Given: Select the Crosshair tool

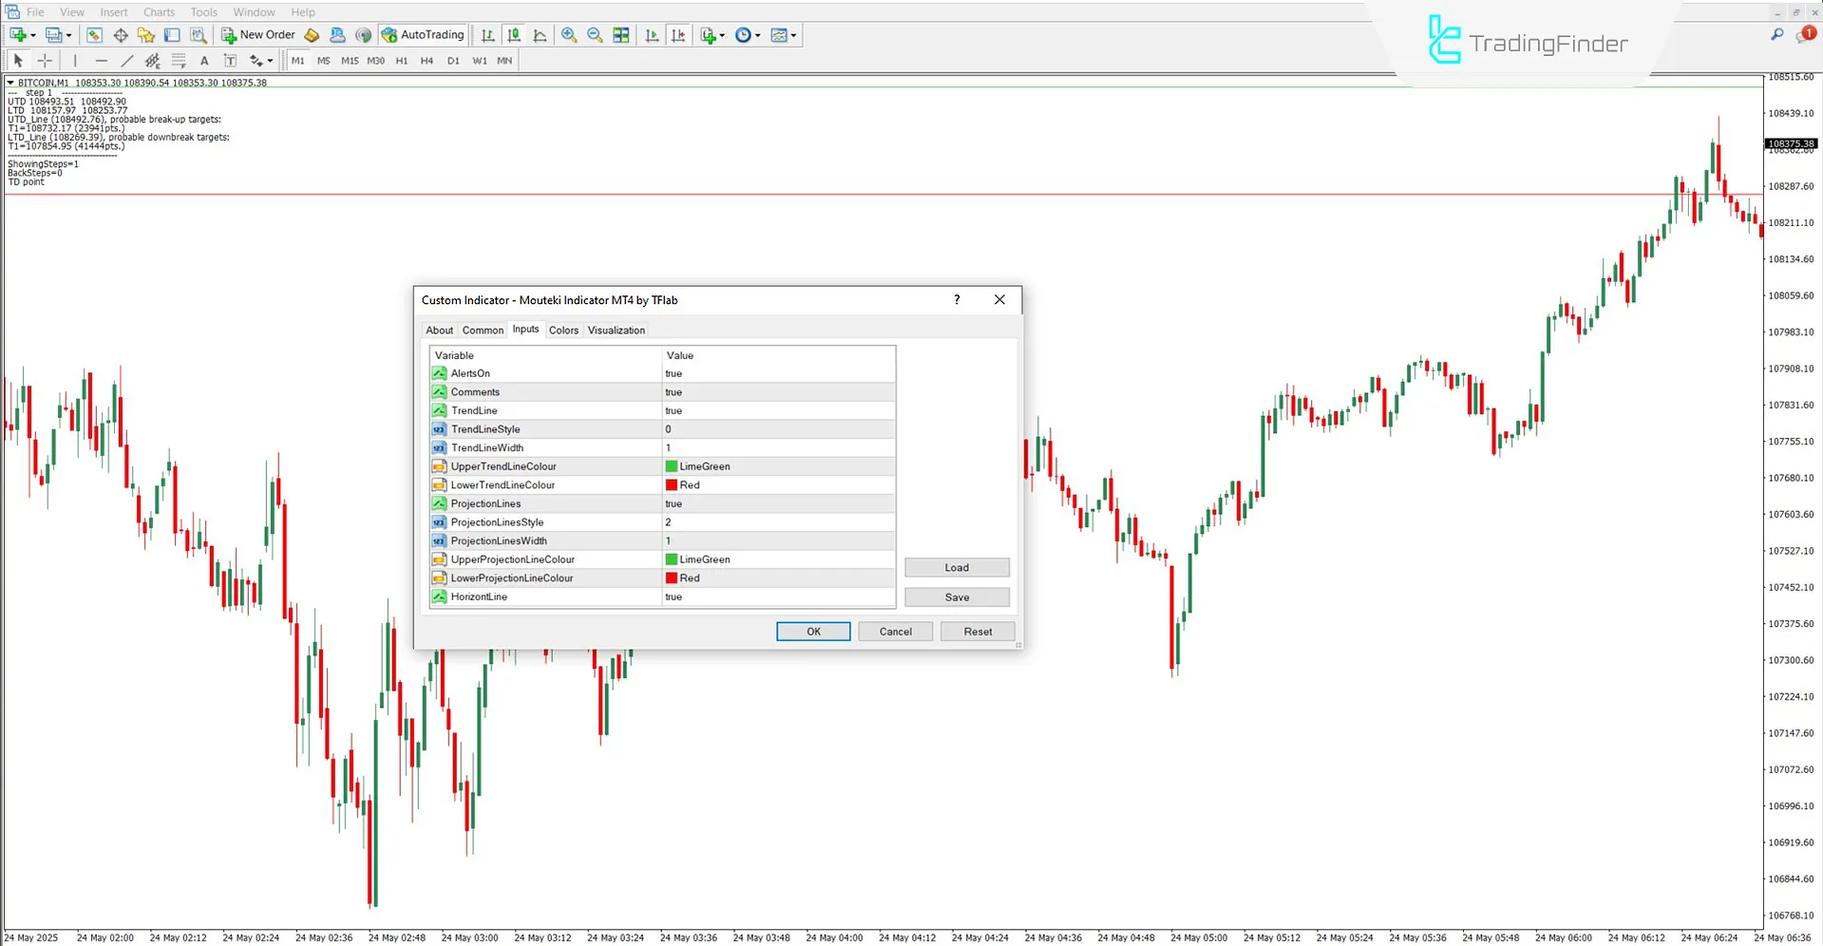Looking at the screenshot, I should click(x=44, y=60).
